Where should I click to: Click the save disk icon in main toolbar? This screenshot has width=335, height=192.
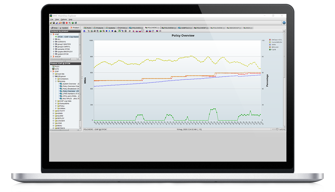54,23
